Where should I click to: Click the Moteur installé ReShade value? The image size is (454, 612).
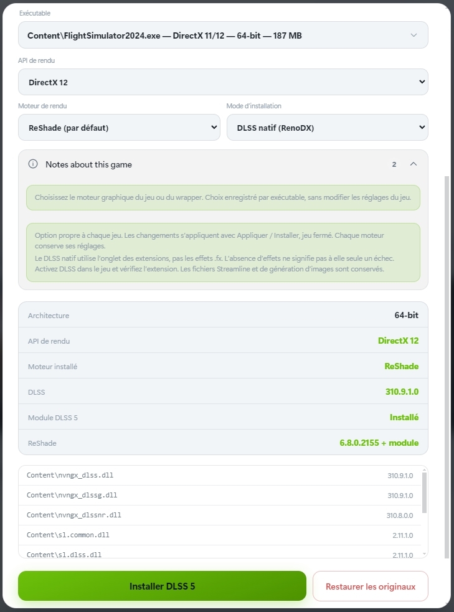tap(401, 366)
